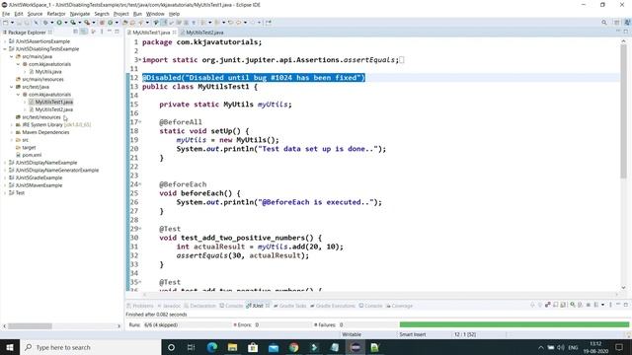The image size is (632, 355).
Task: Click Rerun Test icon in JUnit view
Action: 573,305
